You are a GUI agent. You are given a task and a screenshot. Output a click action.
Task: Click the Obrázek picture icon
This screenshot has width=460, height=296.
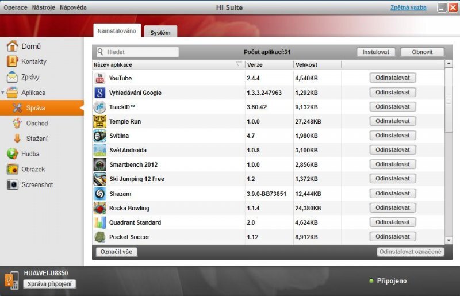[x=12, y=170]
